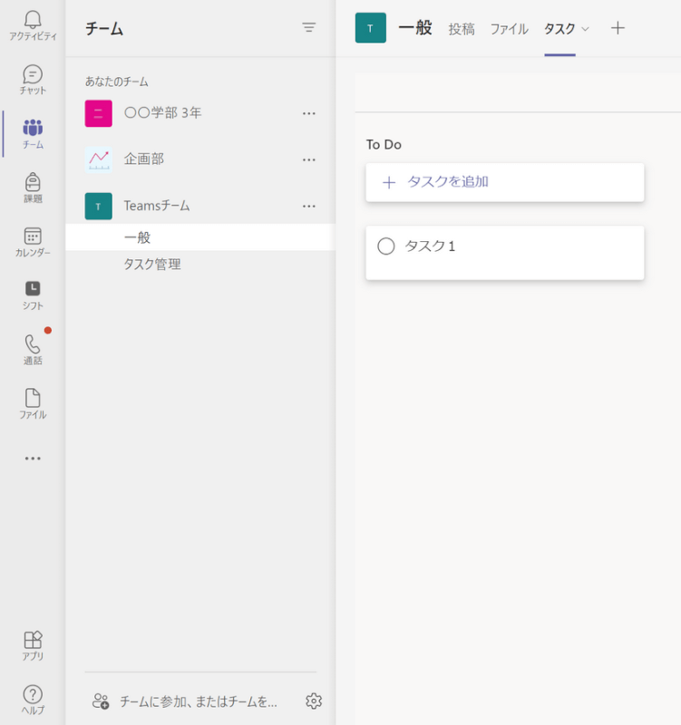This screenshot has height=725, width=681.
Task: Open the カレンダー icon
Action: point(33,237)
